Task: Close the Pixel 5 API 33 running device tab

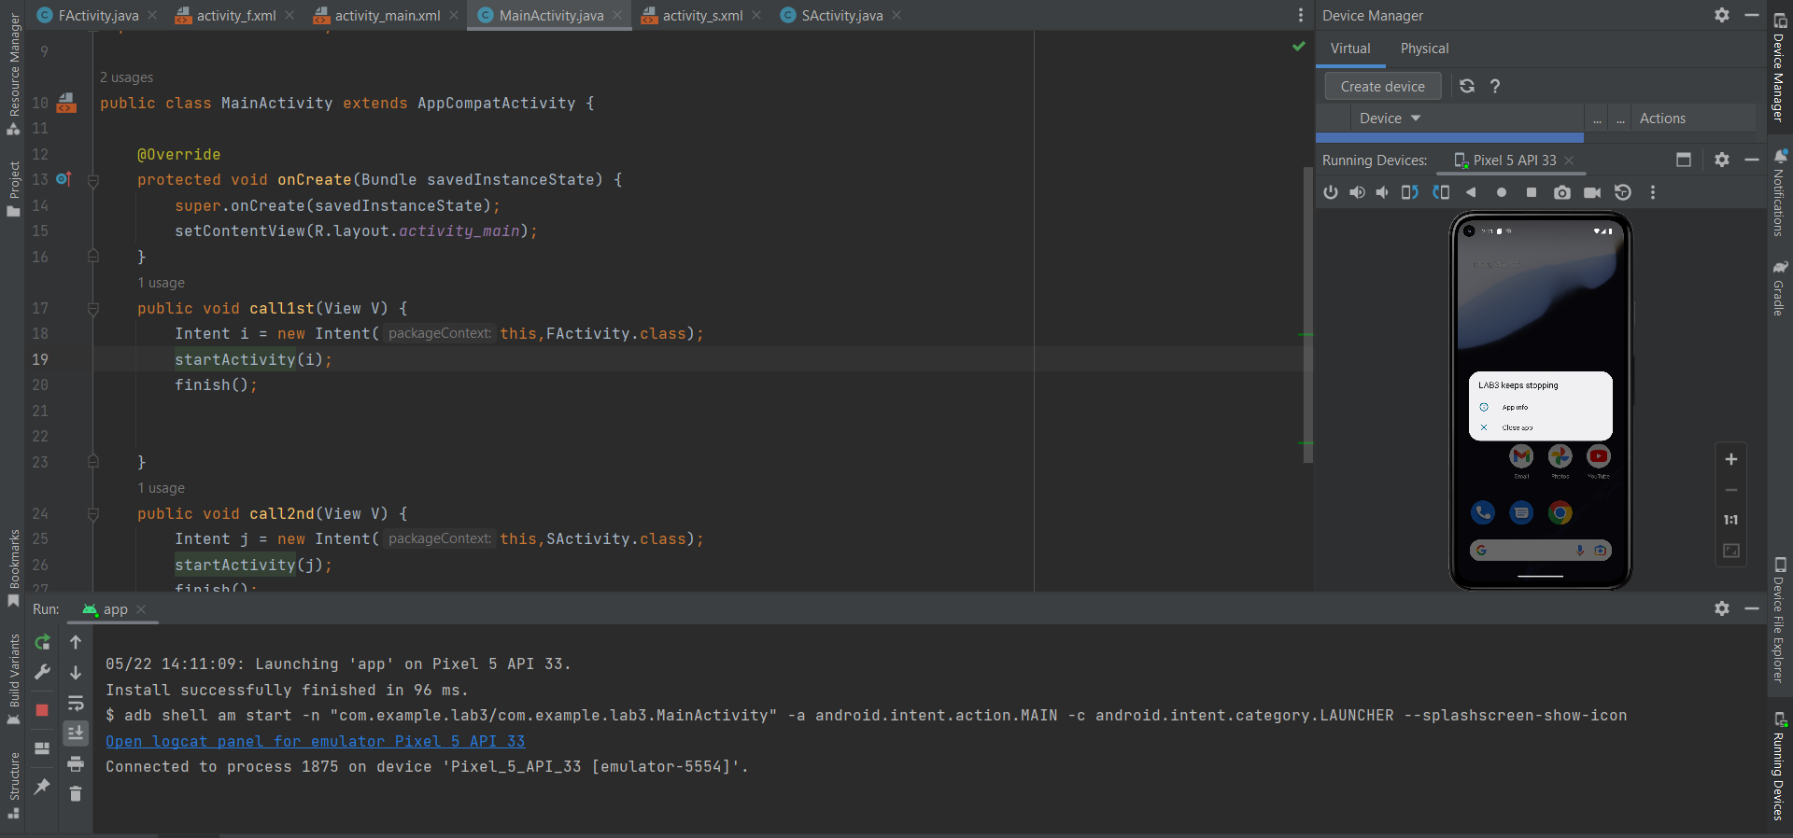Action: coord(1569,161)
